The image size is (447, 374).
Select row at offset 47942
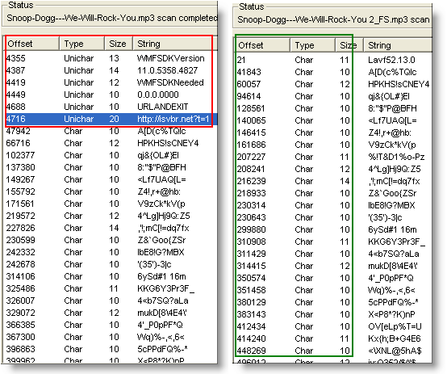(x=111, y=131)
